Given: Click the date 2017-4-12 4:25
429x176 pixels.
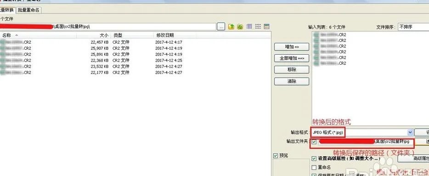Looking at the screenshot, I should pyautogui.click(x=169, y=61).
